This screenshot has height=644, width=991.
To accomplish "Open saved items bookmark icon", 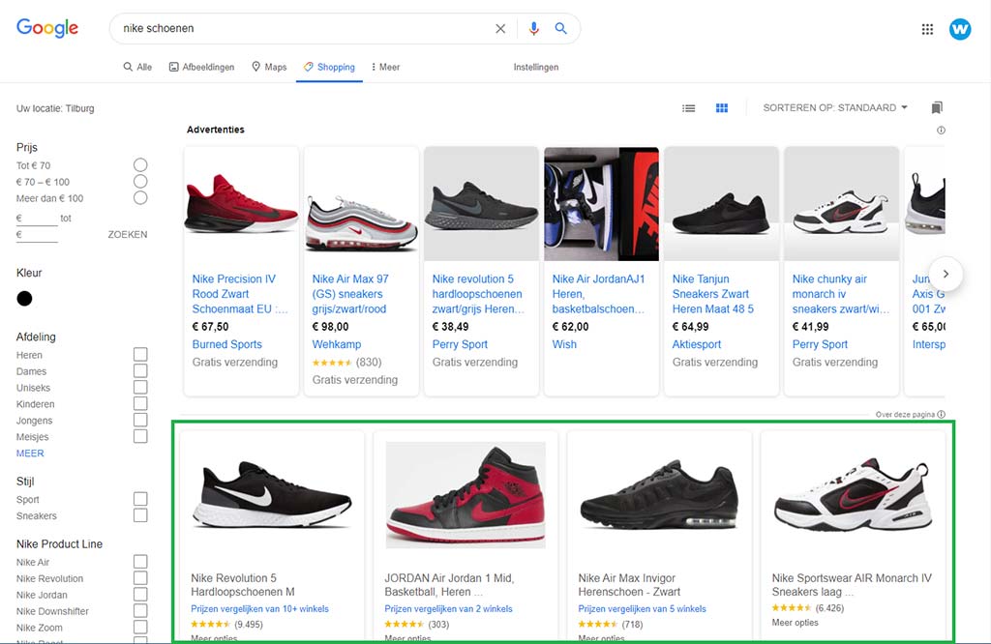I will coord(937,108).
